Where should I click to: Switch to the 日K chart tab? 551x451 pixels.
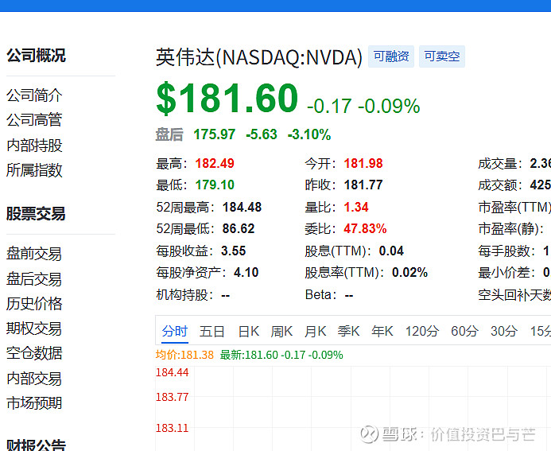[x=248, y=331]
